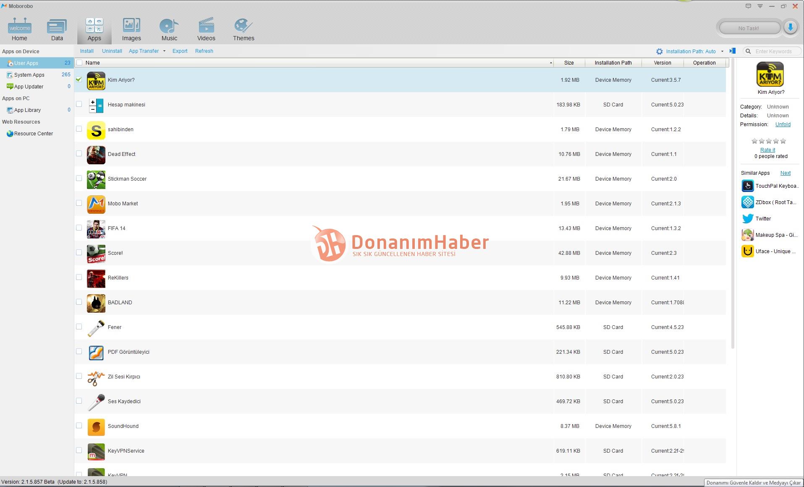The image size is (804, 487).
Task: Check the Mobo Market checkbox
Action: coord(79,203)
